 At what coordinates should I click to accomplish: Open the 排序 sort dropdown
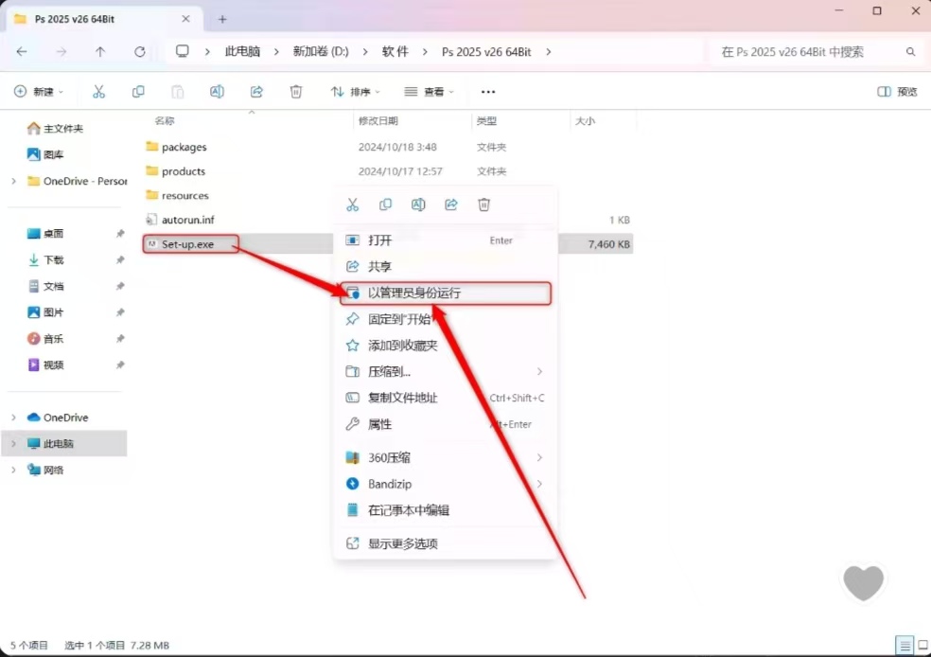tap(355, 92)
